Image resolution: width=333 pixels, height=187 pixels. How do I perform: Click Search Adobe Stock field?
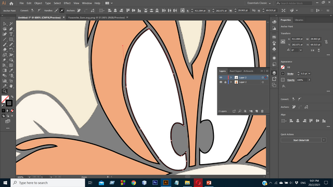pyautogui.click(x=294, y=3)
